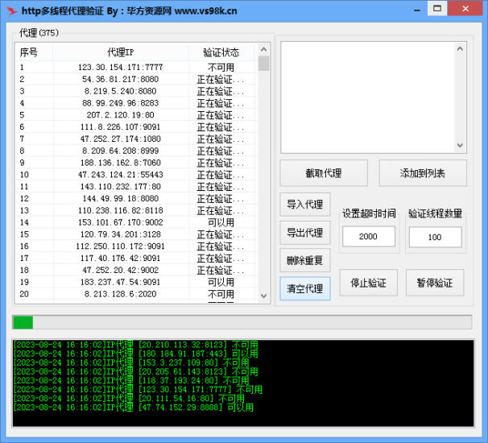The image size is (488, 443).
Task: Select row 110.238.116.82:8118
Action: point(137,210)
